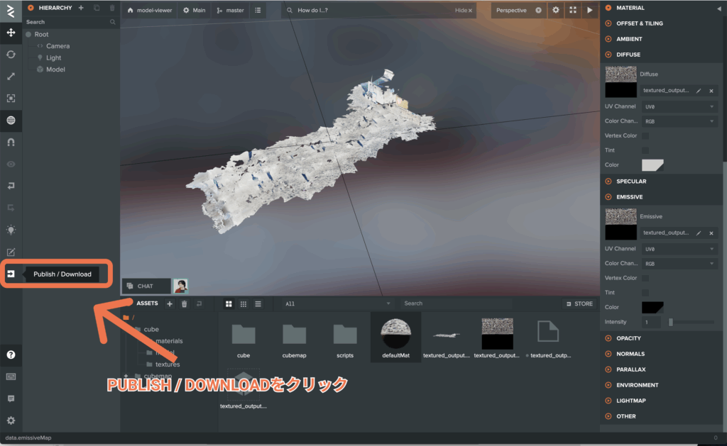This screenshot has width=727, height=446.
Task: Click the user avatar beside chat
Action: 181,286
